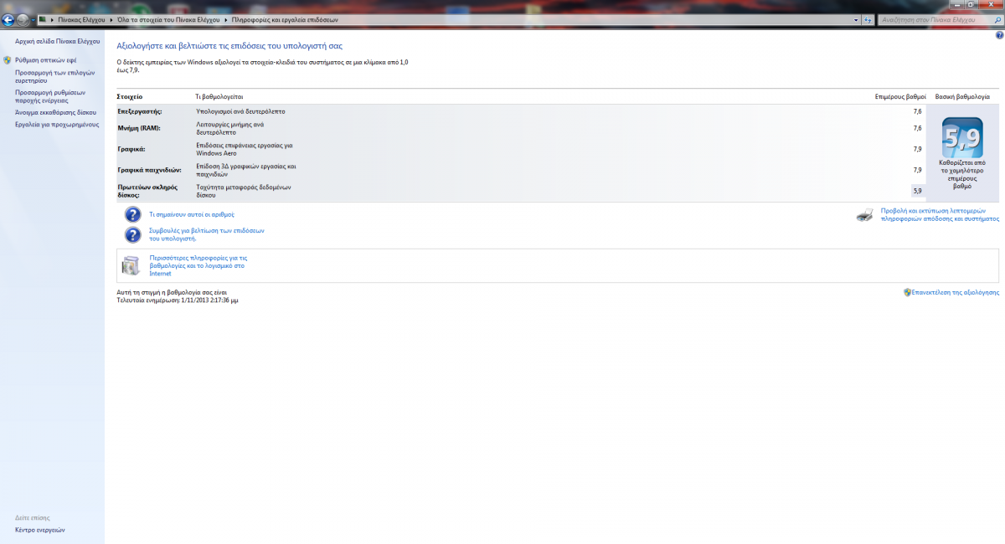This screenshot has width=1005, height=544.
Task: Expand arrow after 'Πίνακας Ελέγχου' breadcrumb
Action: click(x=111, y=19)
